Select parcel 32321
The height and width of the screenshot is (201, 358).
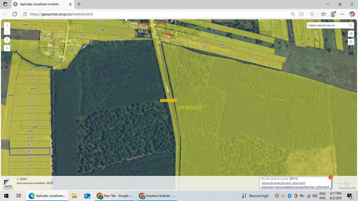coord(204,46)
